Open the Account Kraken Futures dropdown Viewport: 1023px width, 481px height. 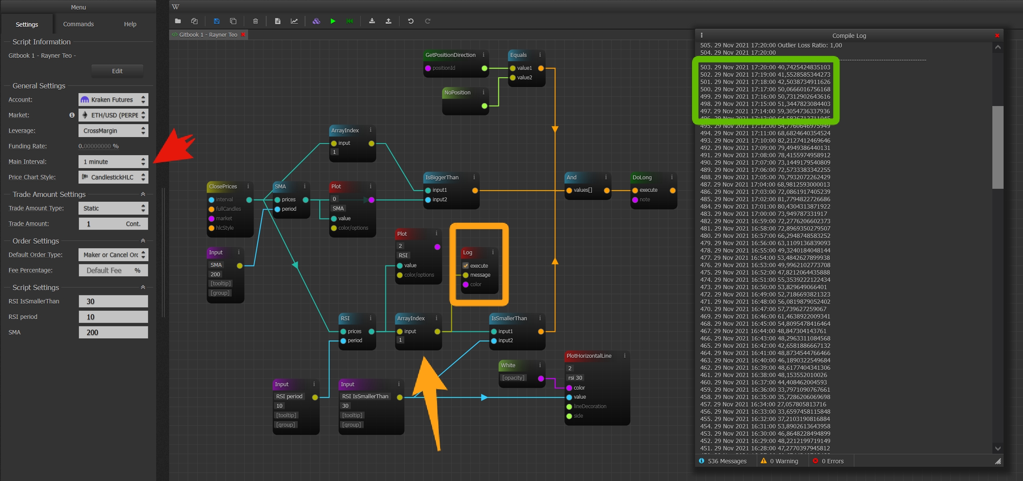click(x=113, y=99)
